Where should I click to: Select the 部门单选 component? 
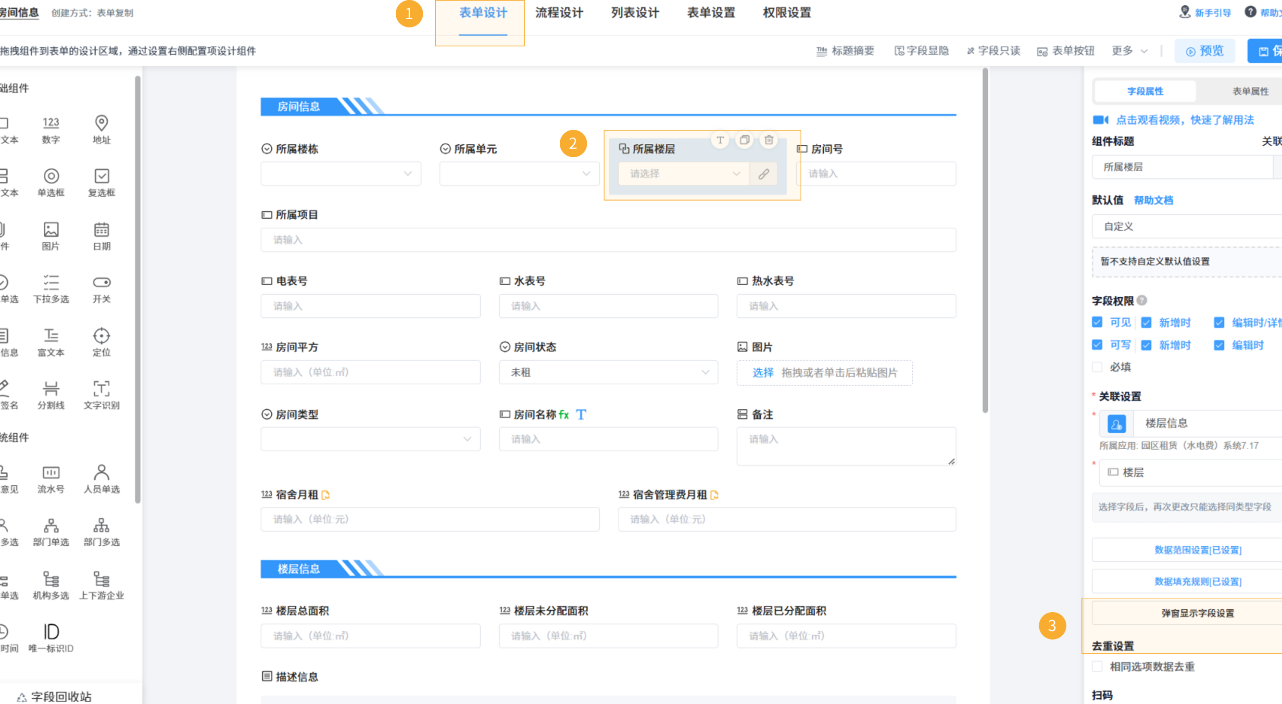[51, 532]
